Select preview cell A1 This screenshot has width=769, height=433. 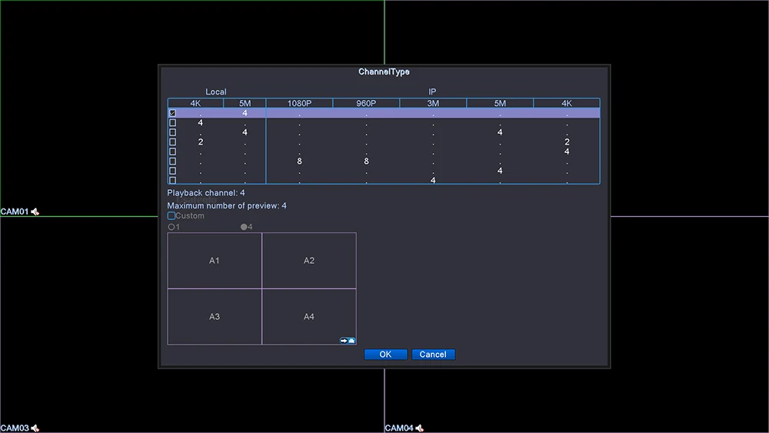tap(215, 261)
